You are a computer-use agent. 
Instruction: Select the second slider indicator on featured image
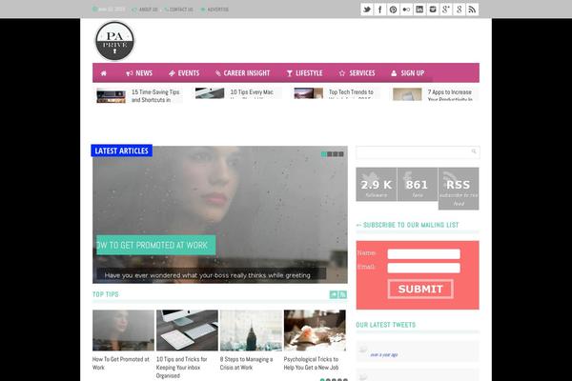(x=330, y=154)
